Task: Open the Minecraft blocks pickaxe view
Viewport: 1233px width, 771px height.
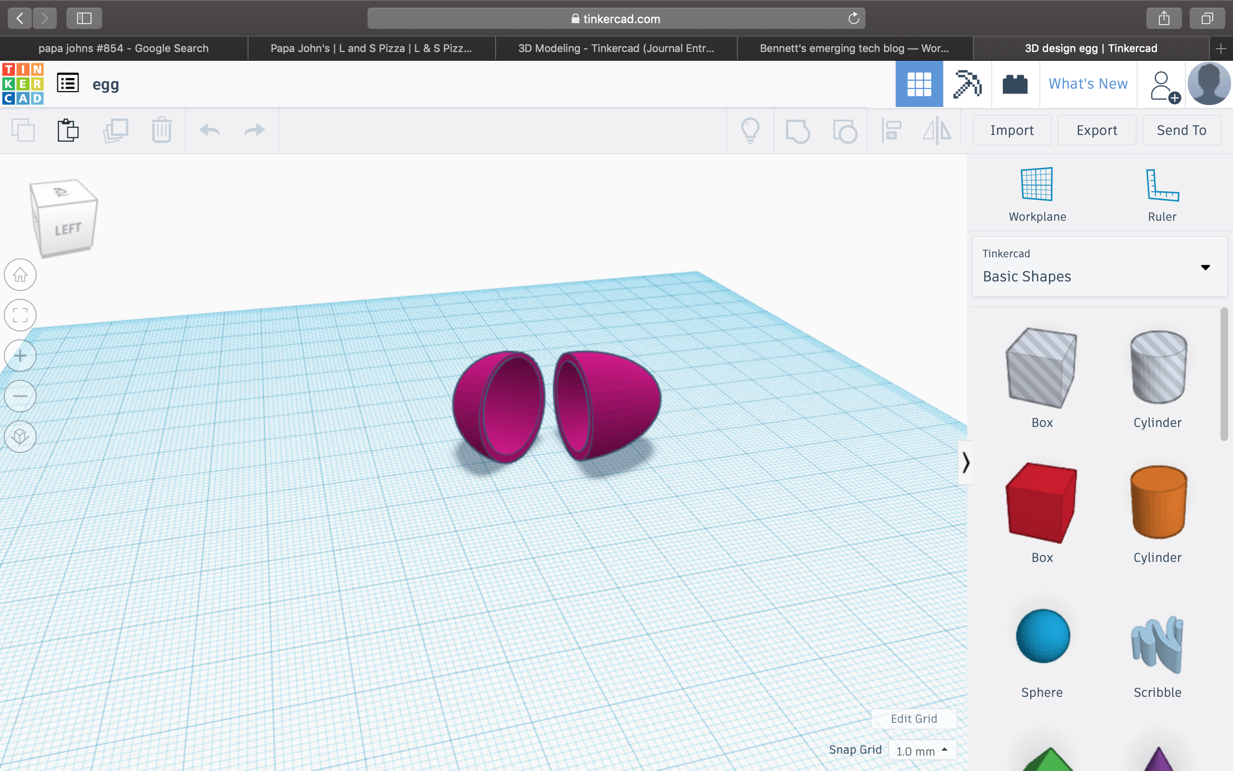Action: point(967,84)
